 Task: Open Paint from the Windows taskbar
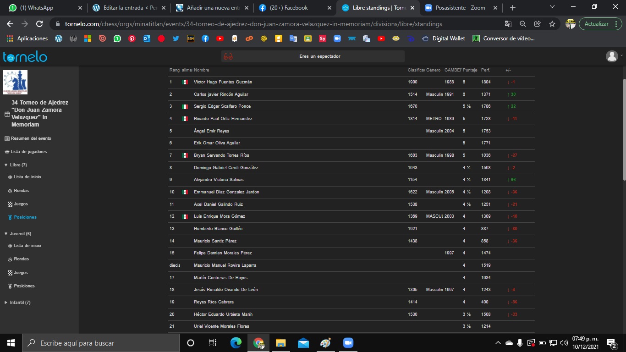coord(325,343)
